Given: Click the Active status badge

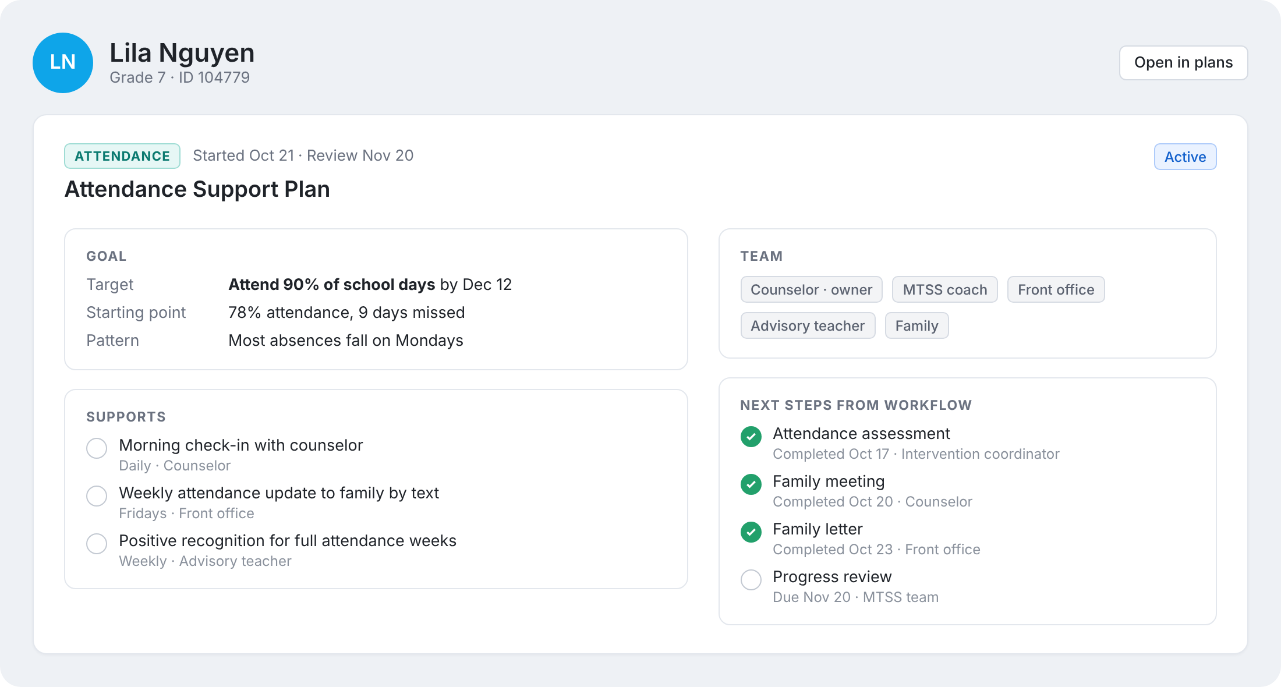Looking at the screenshot, I should 1185,157.
